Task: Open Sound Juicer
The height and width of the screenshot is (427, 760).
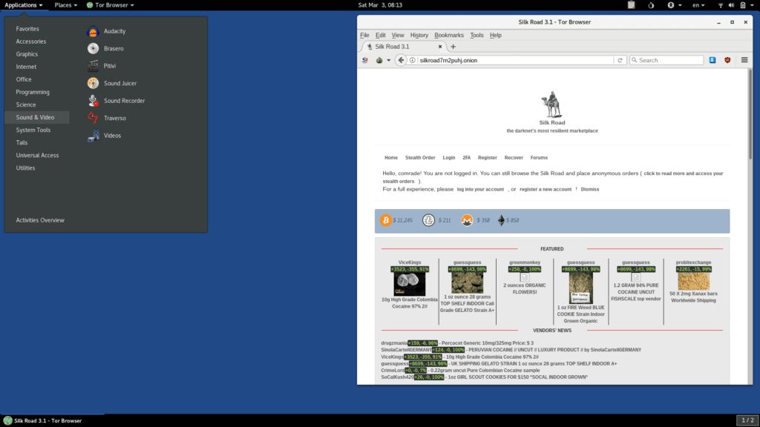Action: [119, 83]
